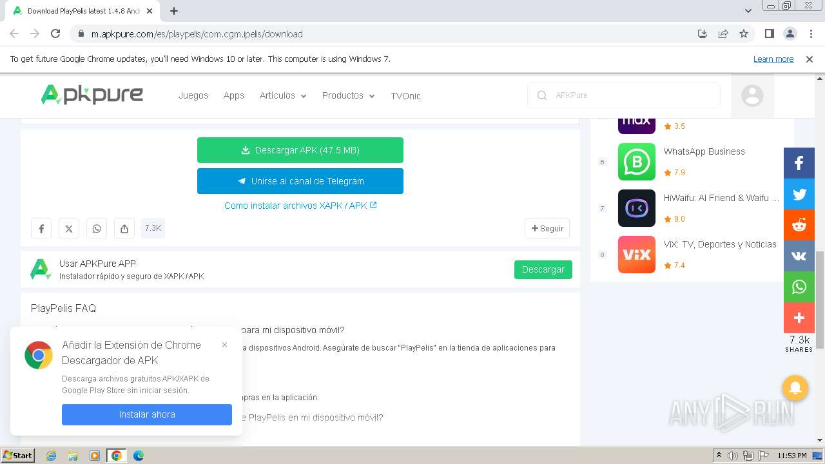
Task: Open Microsoft Edge from taskbar
Action: coord(139,455)
